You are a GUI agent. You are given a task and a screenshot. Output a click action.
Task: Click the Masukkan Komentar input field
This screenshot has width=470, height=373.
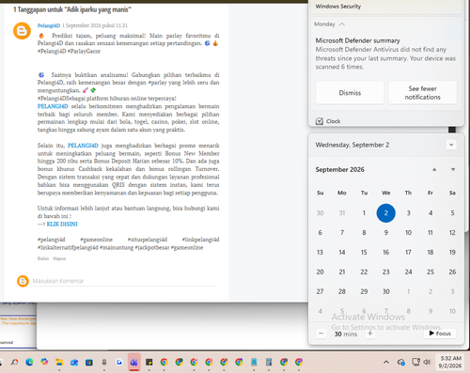pos(124,281)
